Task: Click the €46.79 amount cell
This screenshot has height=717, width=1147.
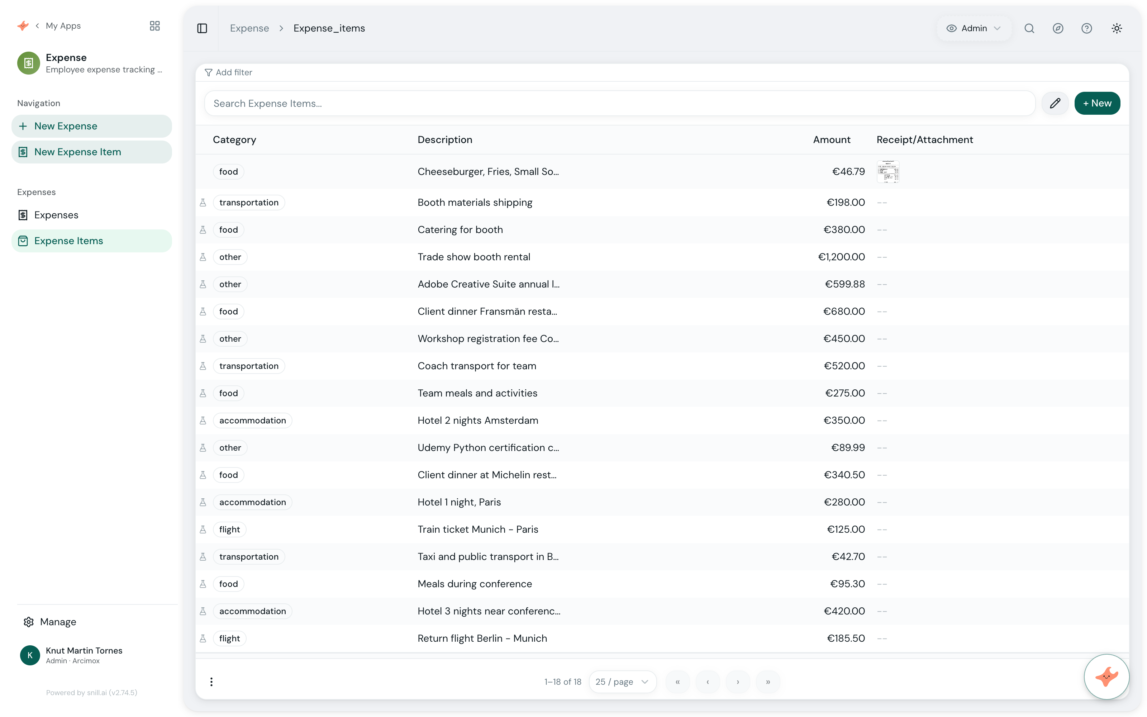Action: pyautogui.click(x=848, y=172)
